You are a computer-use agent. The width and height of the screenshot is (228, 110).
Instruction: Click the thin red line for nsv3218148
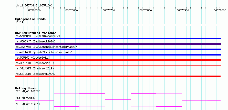point(118,65)
